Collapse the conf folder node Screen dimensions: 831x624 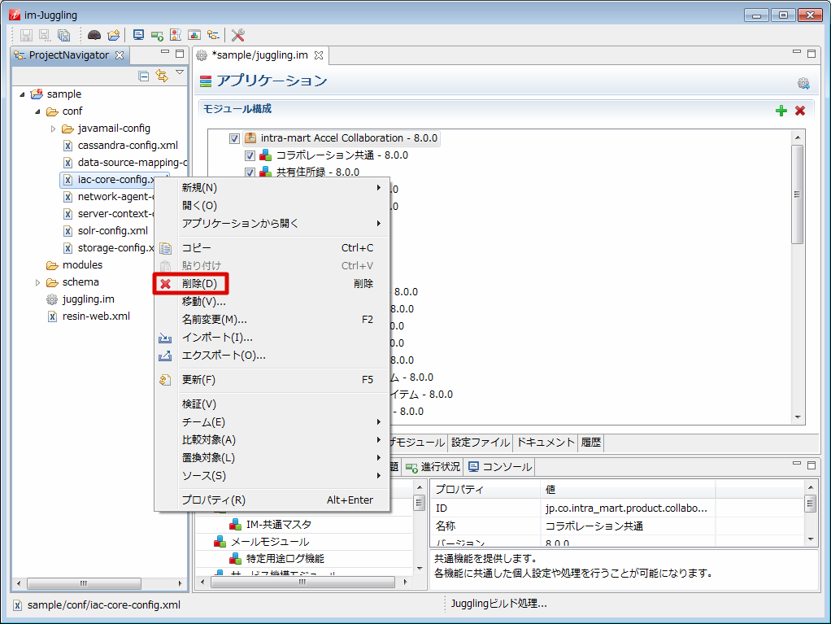pos(37,111)
